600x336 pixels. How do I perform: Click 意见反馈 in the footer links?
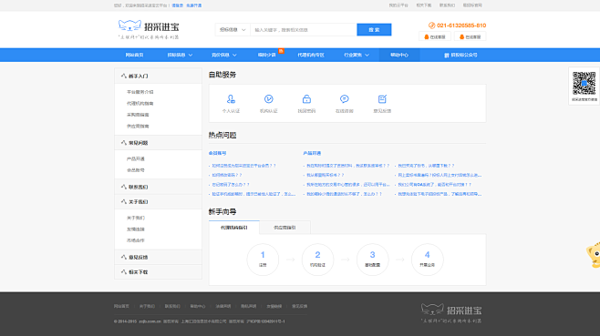[300, 306]
